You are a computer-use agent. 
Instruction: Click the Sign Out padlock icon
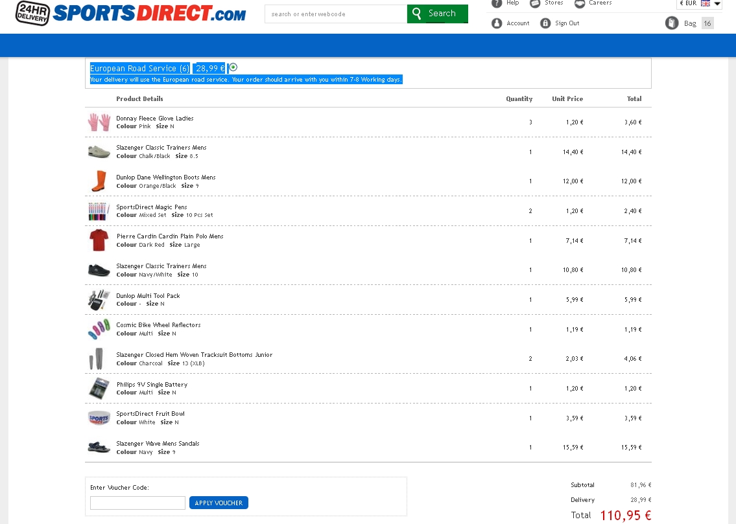coord(545,23)
